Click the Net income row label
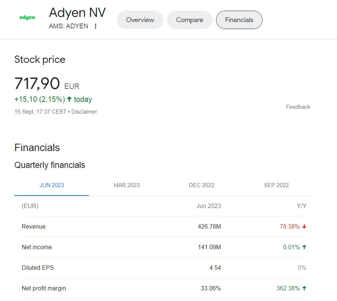The width and height of the screenshot is (337, 301). 37,247
